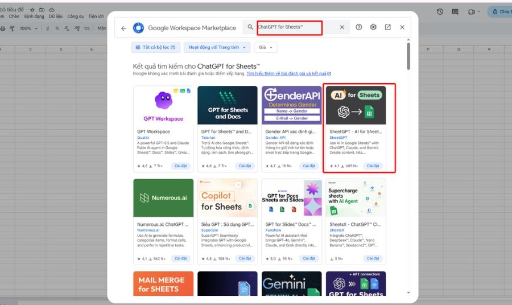512x305 pixels.
Task: Open the Gemini app thumbnail
Action: [292, 283]
